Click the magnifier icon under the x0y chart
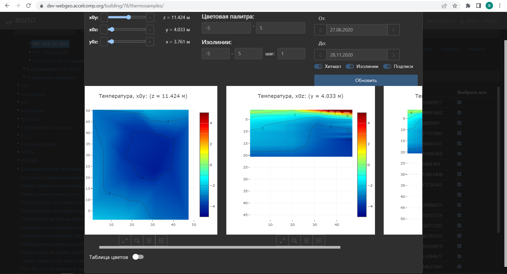Viewport: 507px width, 274px height. 137,241
